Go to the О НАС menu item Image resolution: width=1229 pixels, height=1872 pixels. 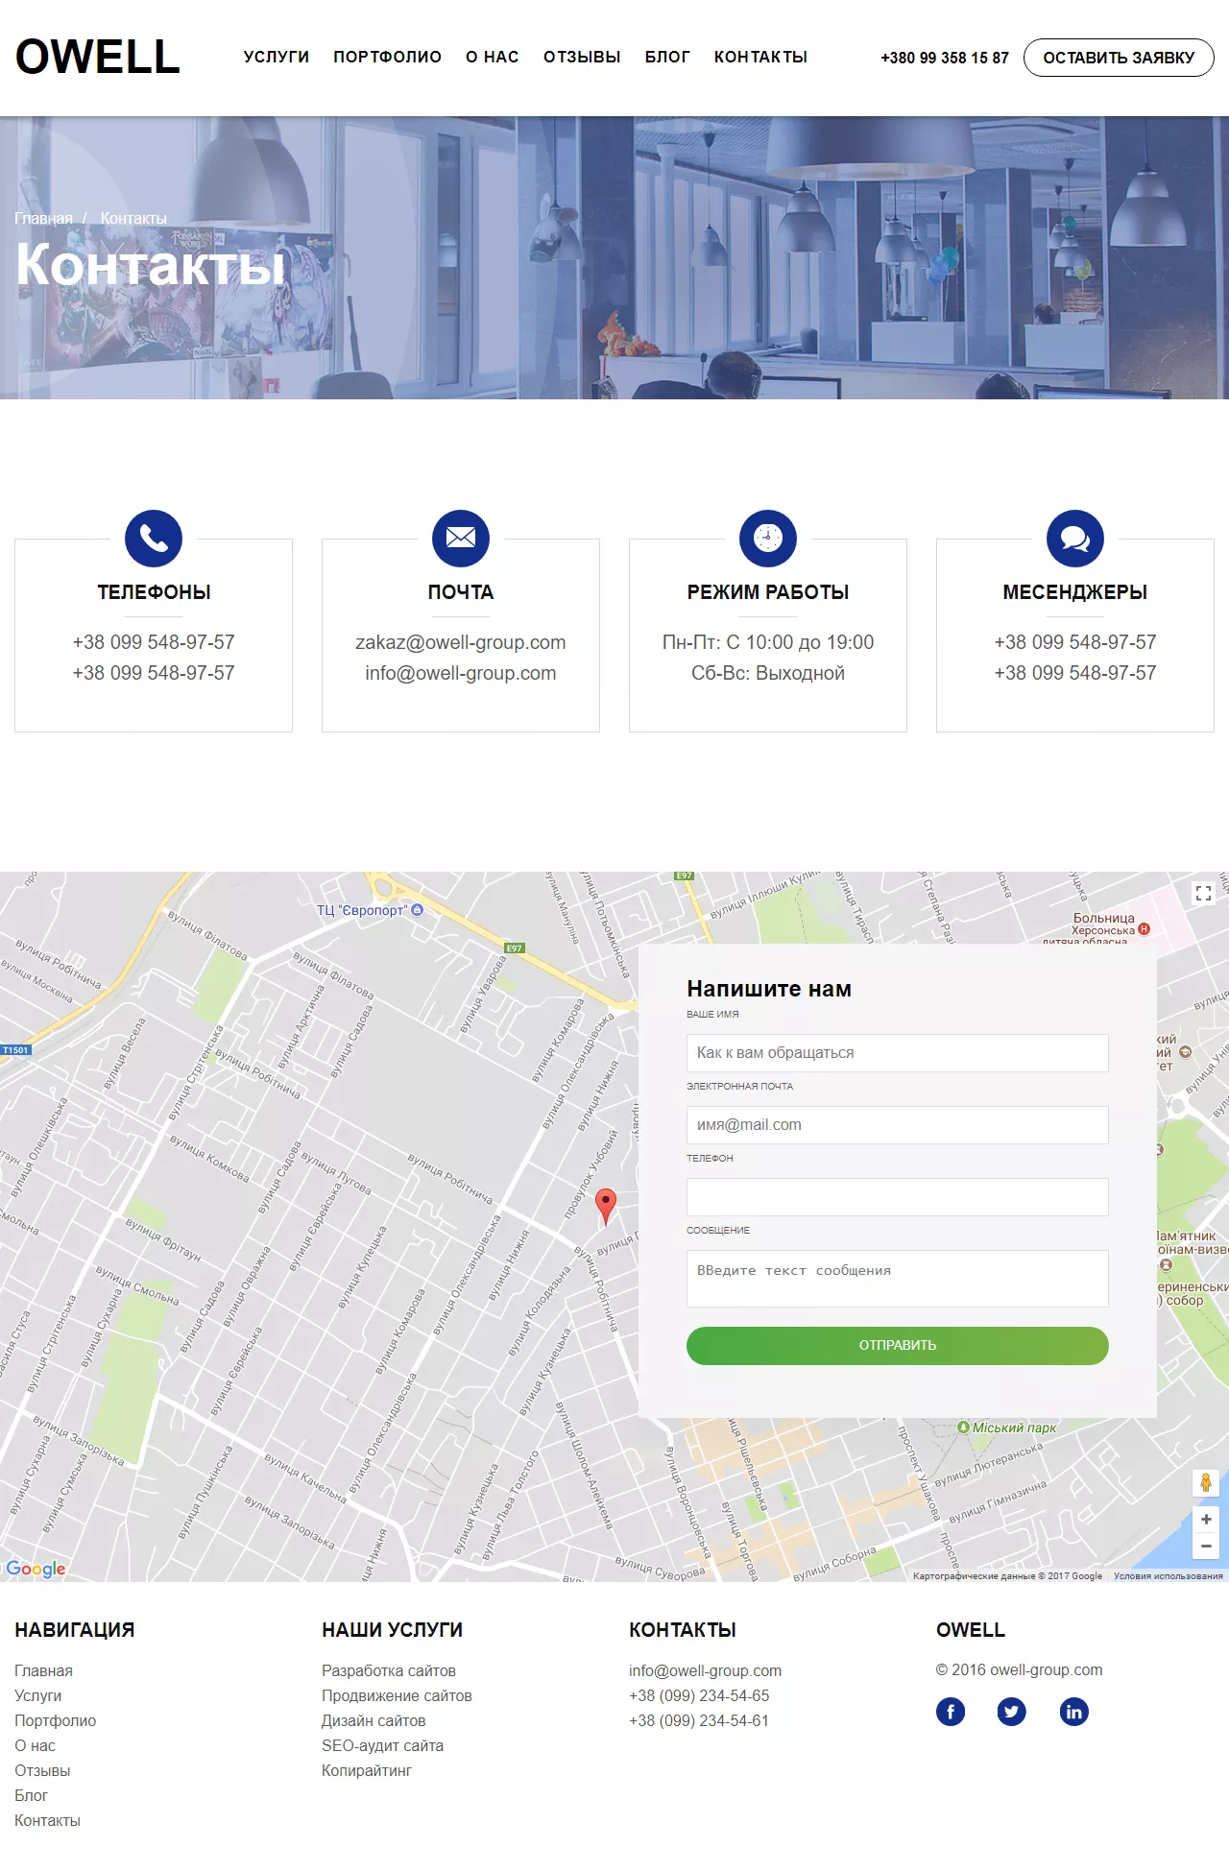493,57
